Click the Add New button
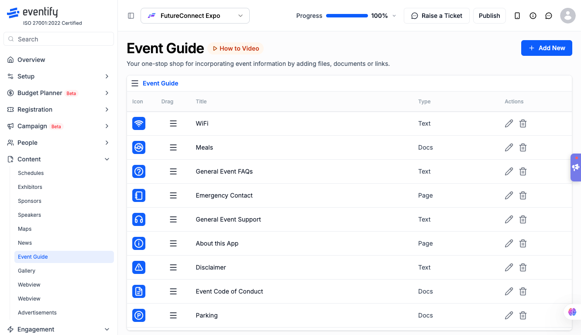The image size is (581, 335). point(547,48)
